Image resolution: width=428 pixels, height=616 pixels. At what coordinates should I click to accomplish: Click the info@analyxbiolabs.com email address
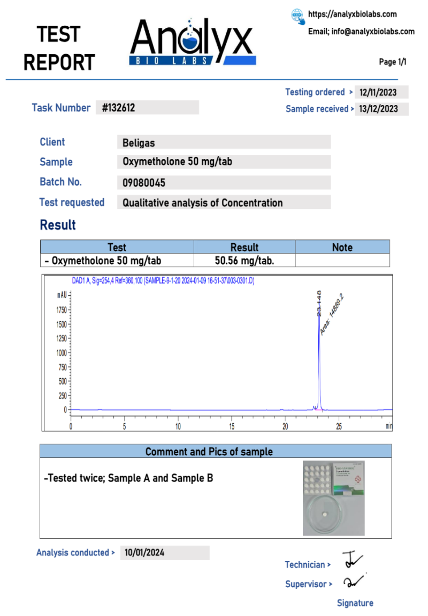coord(373,32)
